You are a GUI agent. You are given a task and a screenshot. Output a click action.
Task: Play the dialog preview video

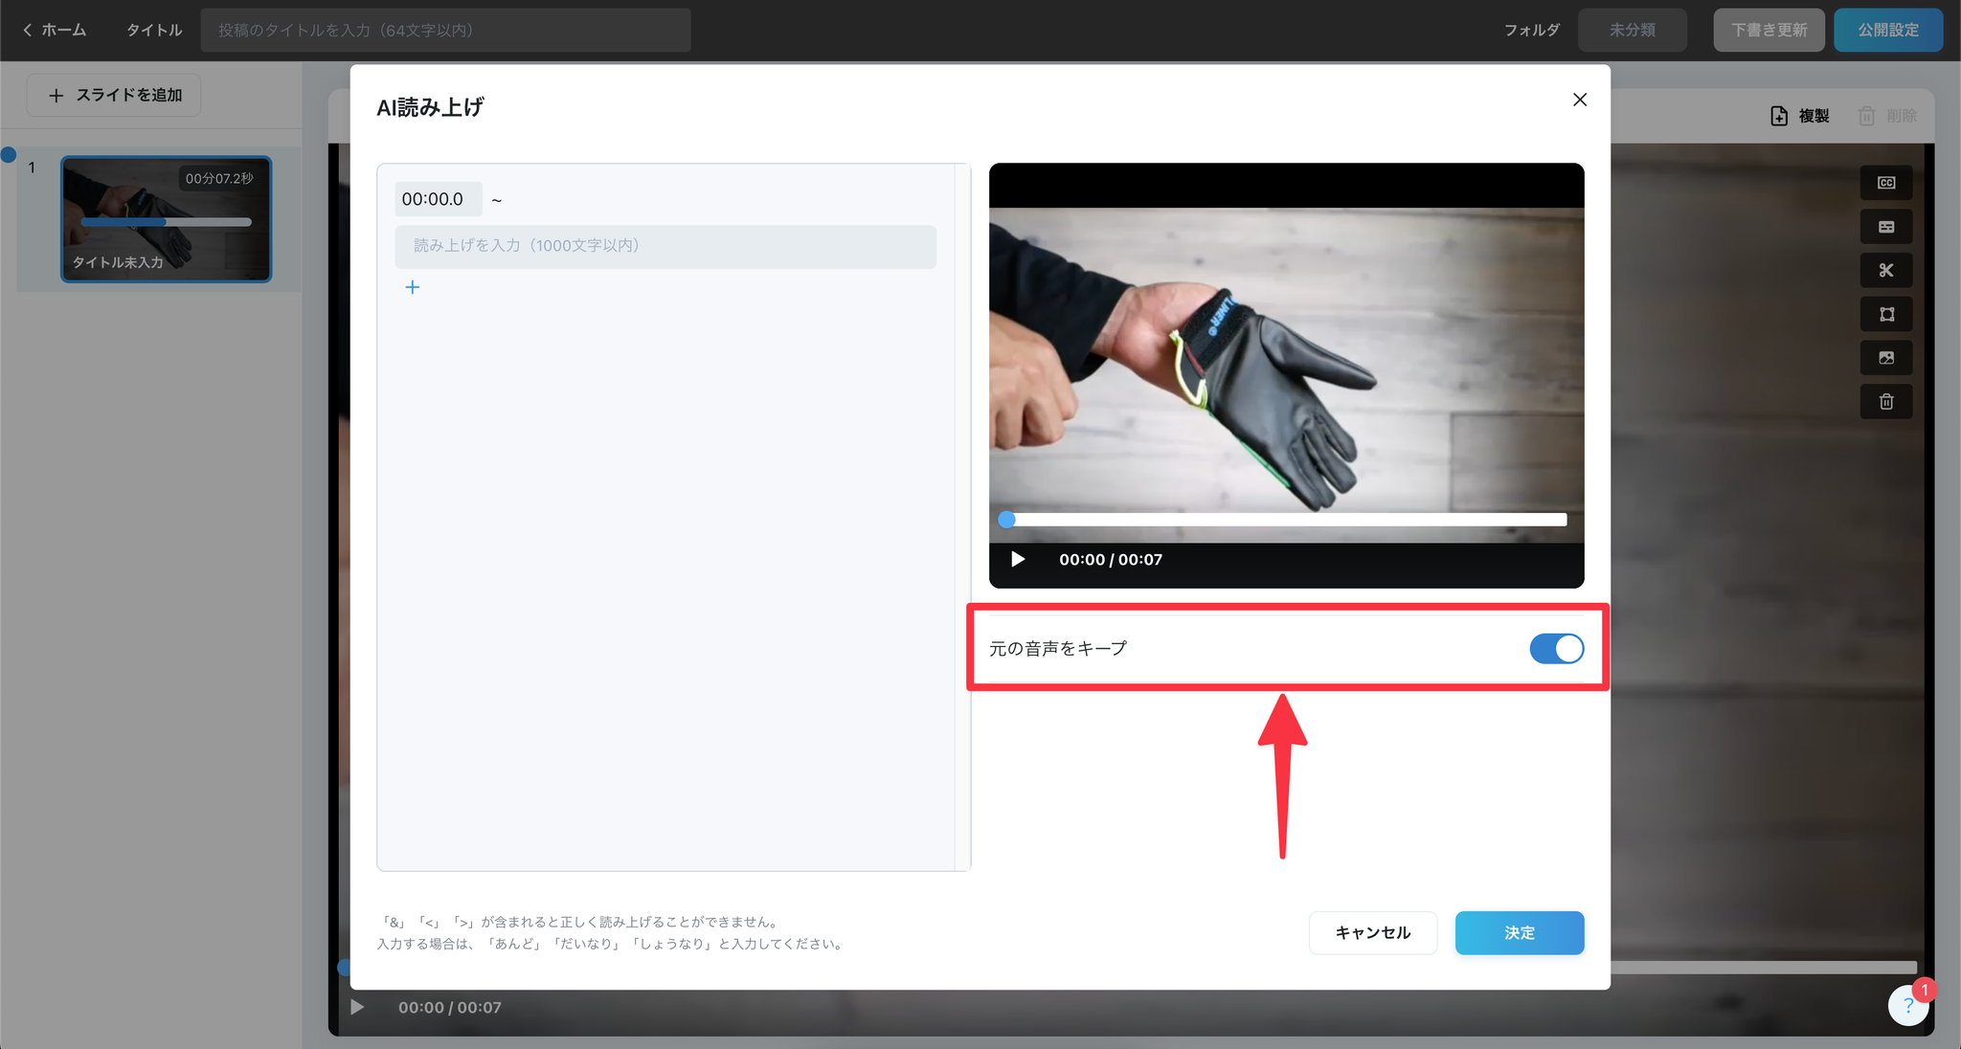(1018, 559)
